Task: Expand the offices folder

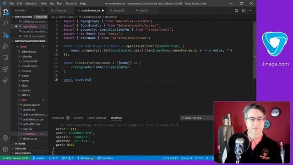Action: tap(26, 95)
